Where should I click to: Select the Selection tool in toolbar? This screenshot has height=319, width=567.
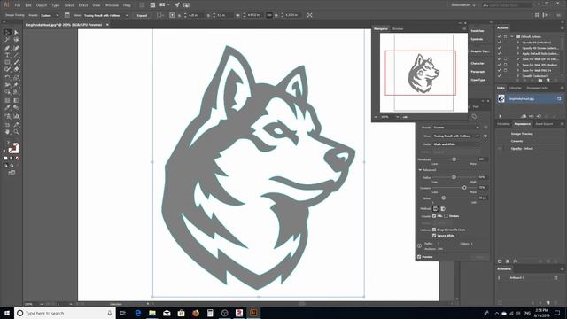[7, 33]
